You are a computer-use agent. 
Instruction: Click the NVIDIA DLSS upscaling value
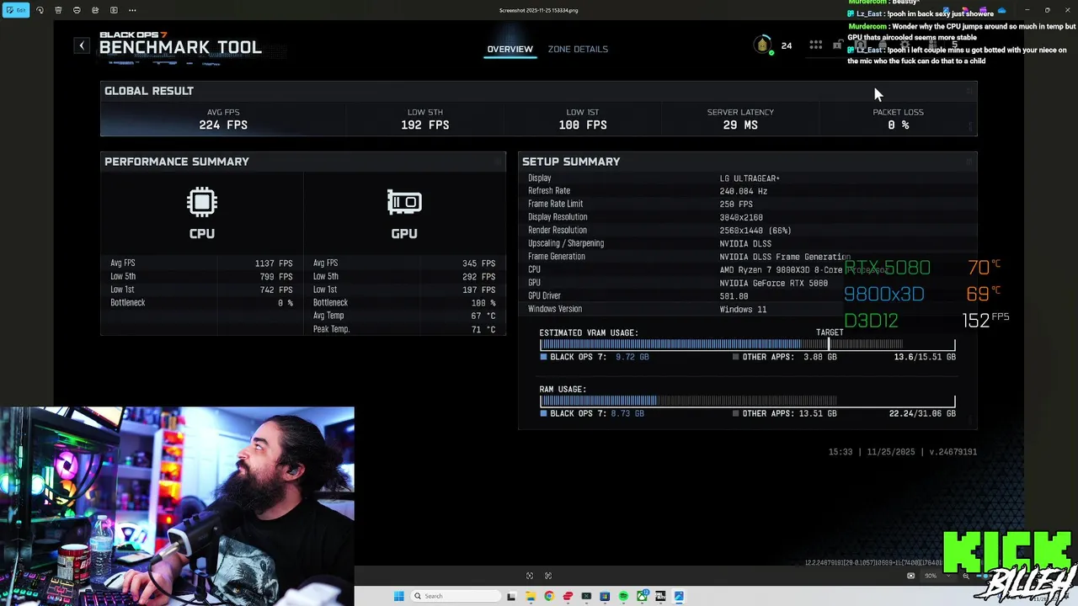(x=745, y=244)
